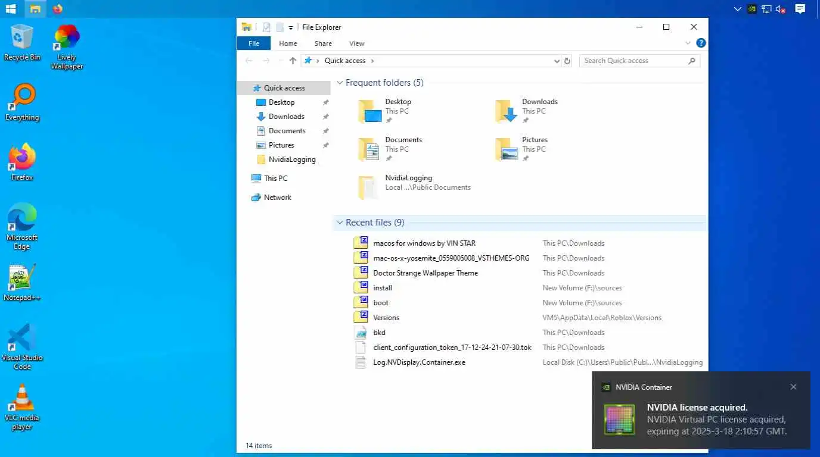Click the Properties quick access toolbar icon
The image size is (820, 457).
click(266, 27)
